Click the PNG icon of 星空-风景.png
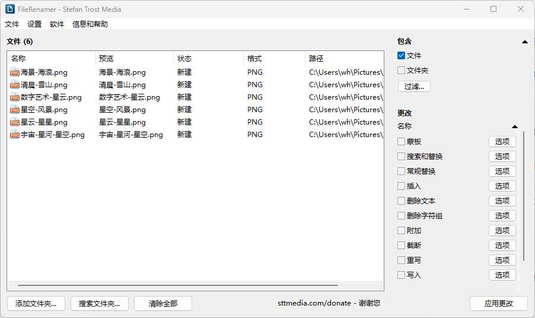The width and height of the screenshot is (535, 318). tap(15, 110)
